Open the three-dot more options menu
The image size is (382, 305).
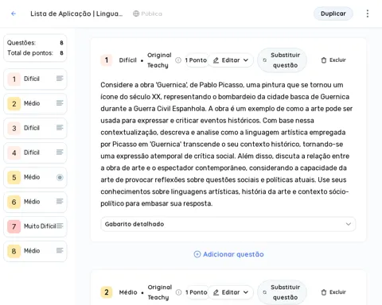[368, 14]
